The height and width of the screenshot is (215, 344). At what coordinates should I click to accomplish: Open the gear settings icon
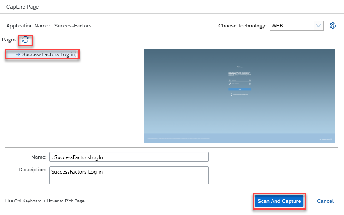tap(333, 26)
